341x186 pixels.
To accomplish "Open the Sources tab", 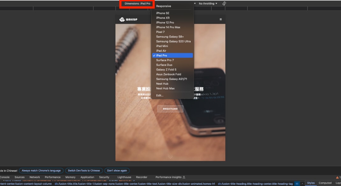I will pos(19,177).
